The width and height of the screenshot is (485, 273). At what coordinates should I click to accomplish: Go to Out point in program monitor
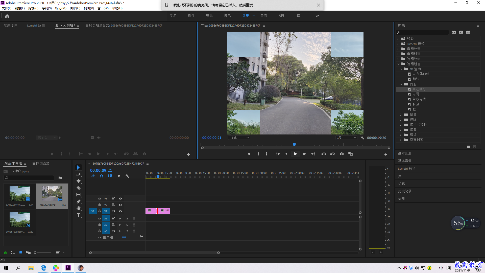[x=313, y=154]
